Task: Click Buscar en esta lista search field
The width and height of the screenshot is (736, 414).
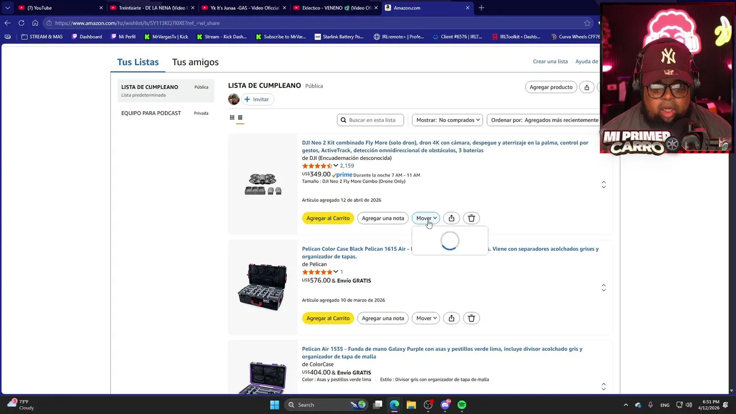Action: [370, 120]
